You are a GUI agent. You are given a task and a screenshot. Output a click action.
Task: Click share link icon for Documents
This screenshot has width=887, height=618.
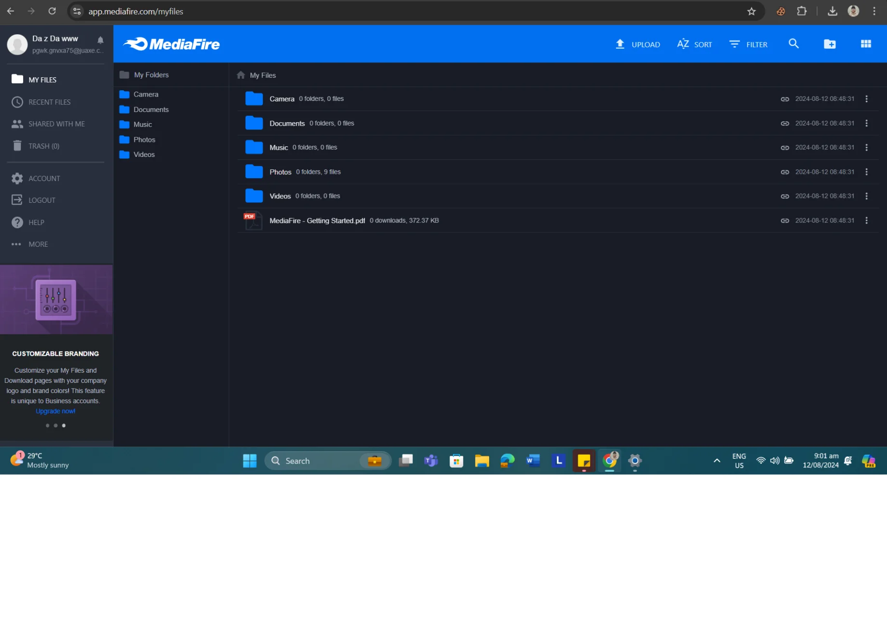pyautogui.click(x=785, y=124)
